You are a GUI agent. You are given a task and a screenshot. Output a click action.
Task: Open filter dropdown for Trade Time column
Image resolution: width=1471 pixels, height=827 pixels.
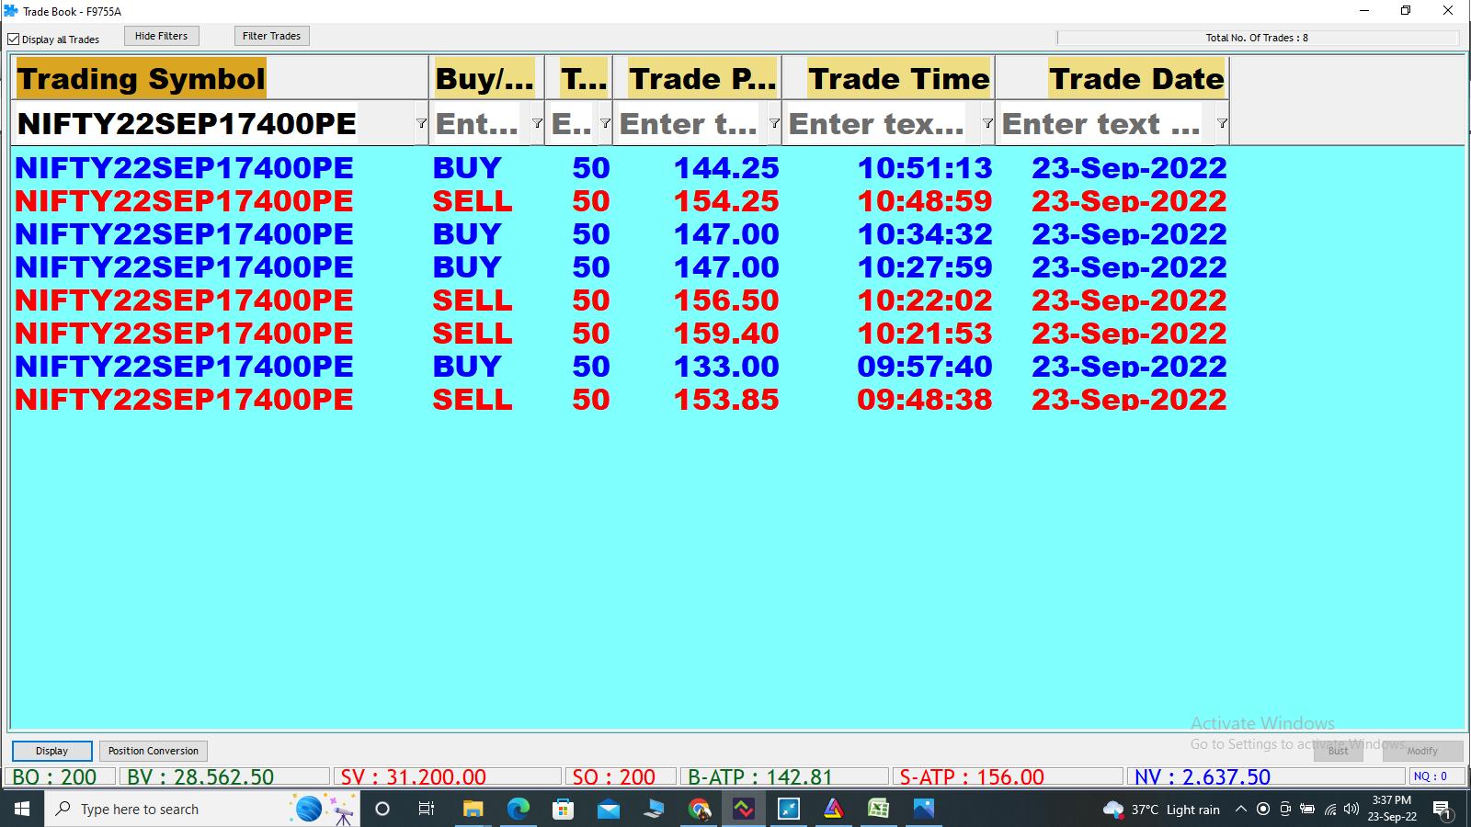click(987, 123)
